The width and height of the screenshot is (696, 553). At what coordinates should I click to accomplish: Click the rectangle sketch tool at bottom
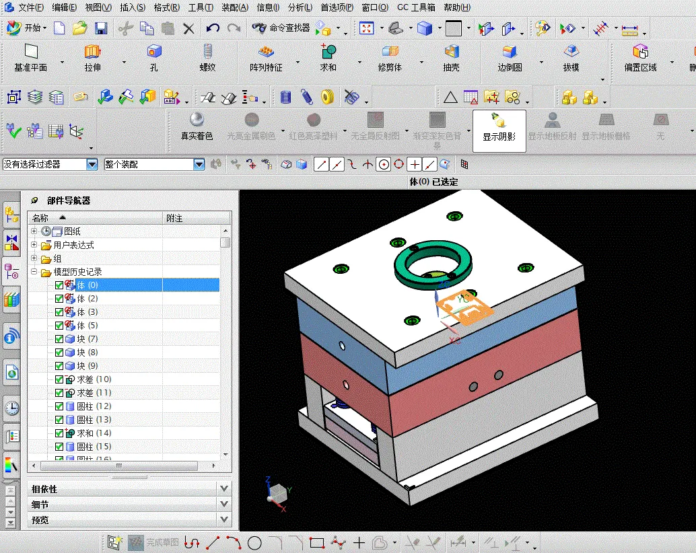[x=317, y=543]
